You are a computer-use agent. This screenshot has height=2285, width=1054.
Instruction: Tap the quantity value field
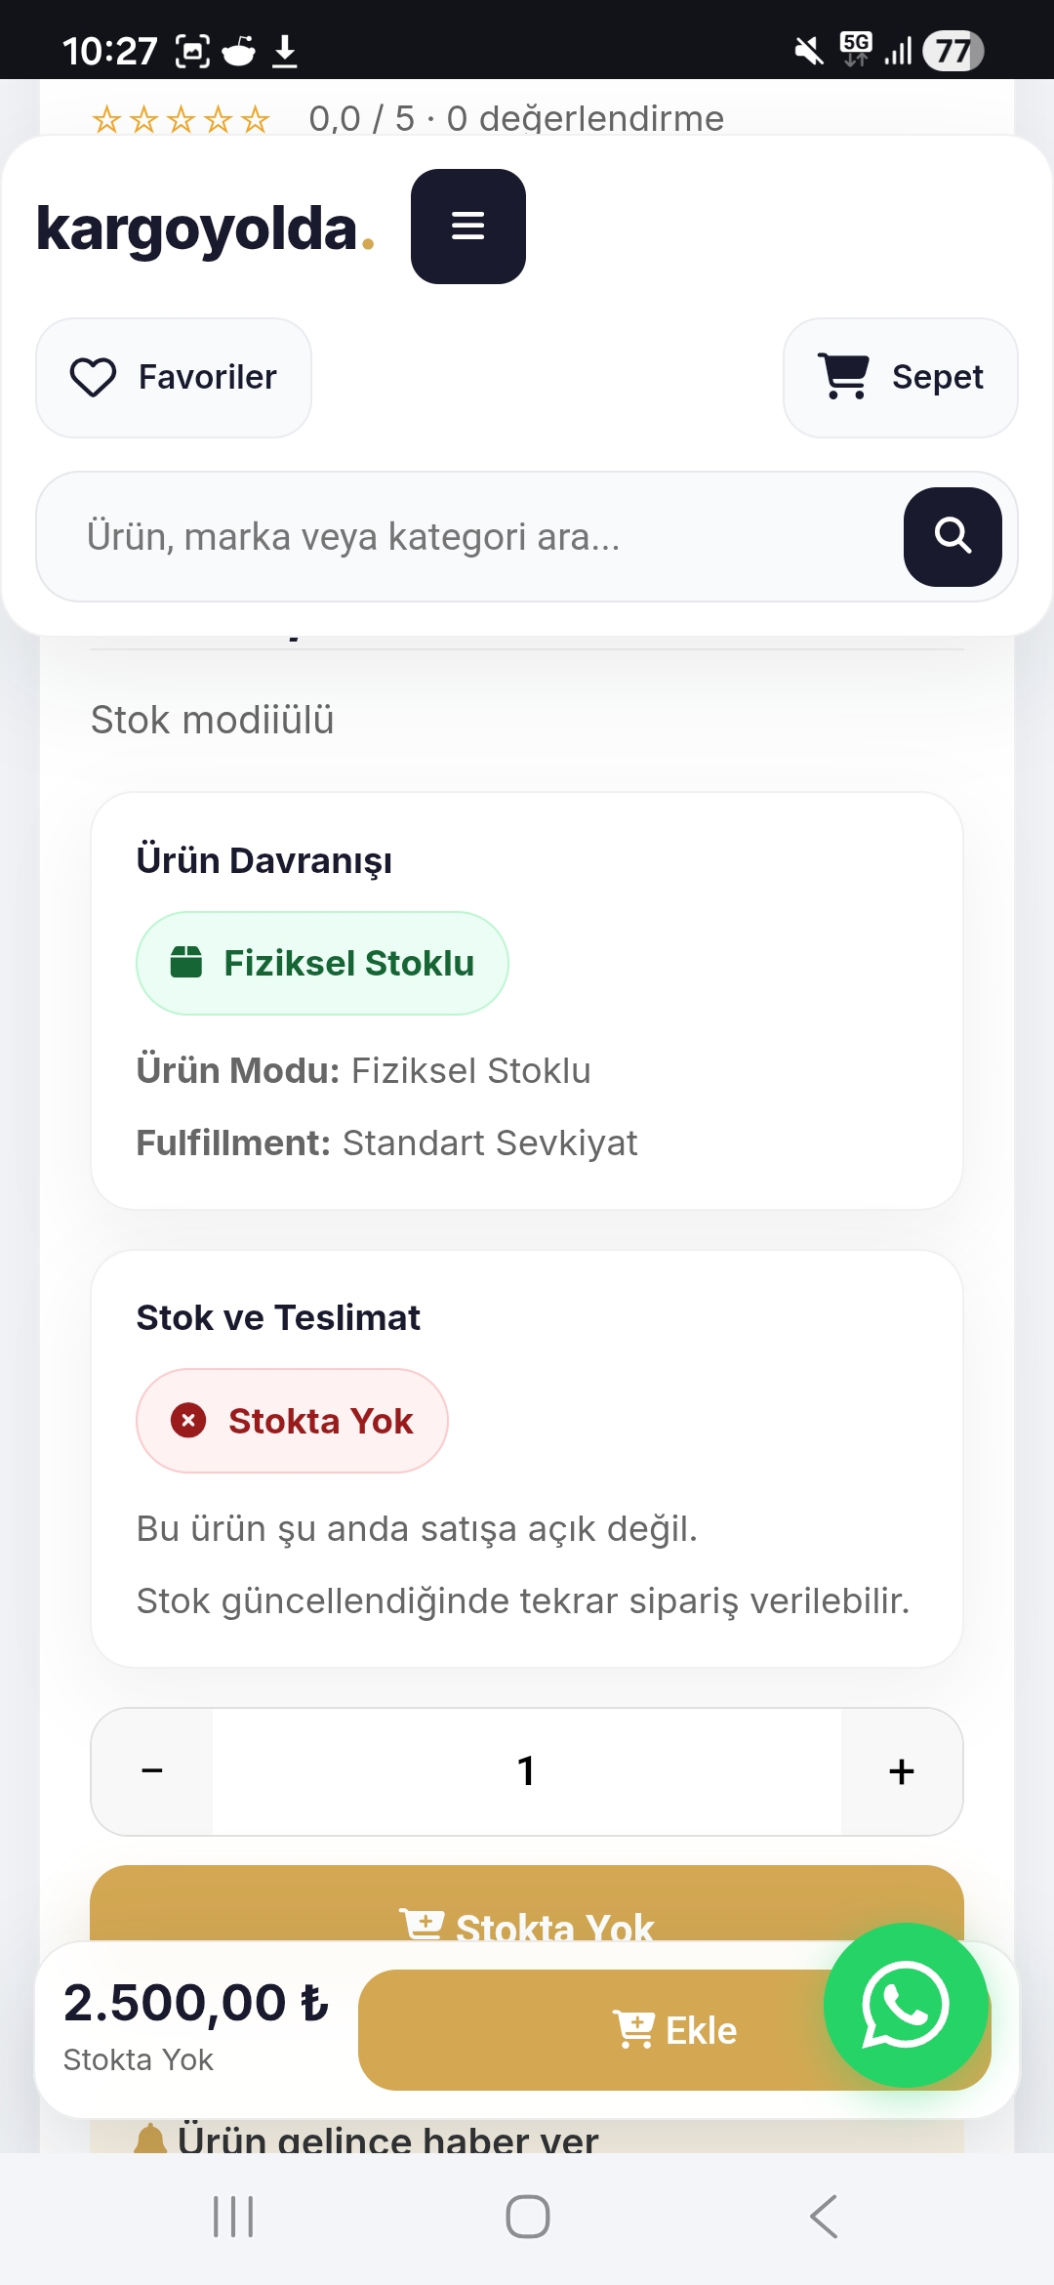(527, 1771)
